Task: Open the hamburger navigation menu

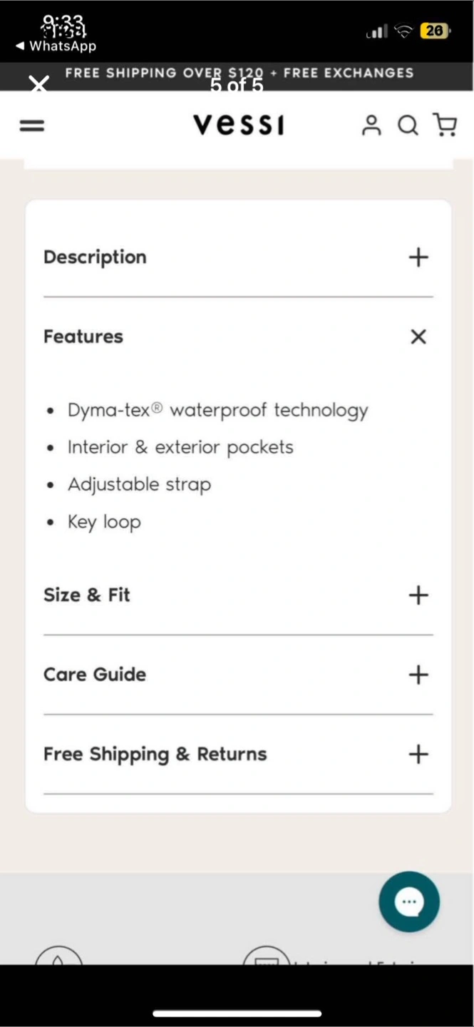Action: 31,126
